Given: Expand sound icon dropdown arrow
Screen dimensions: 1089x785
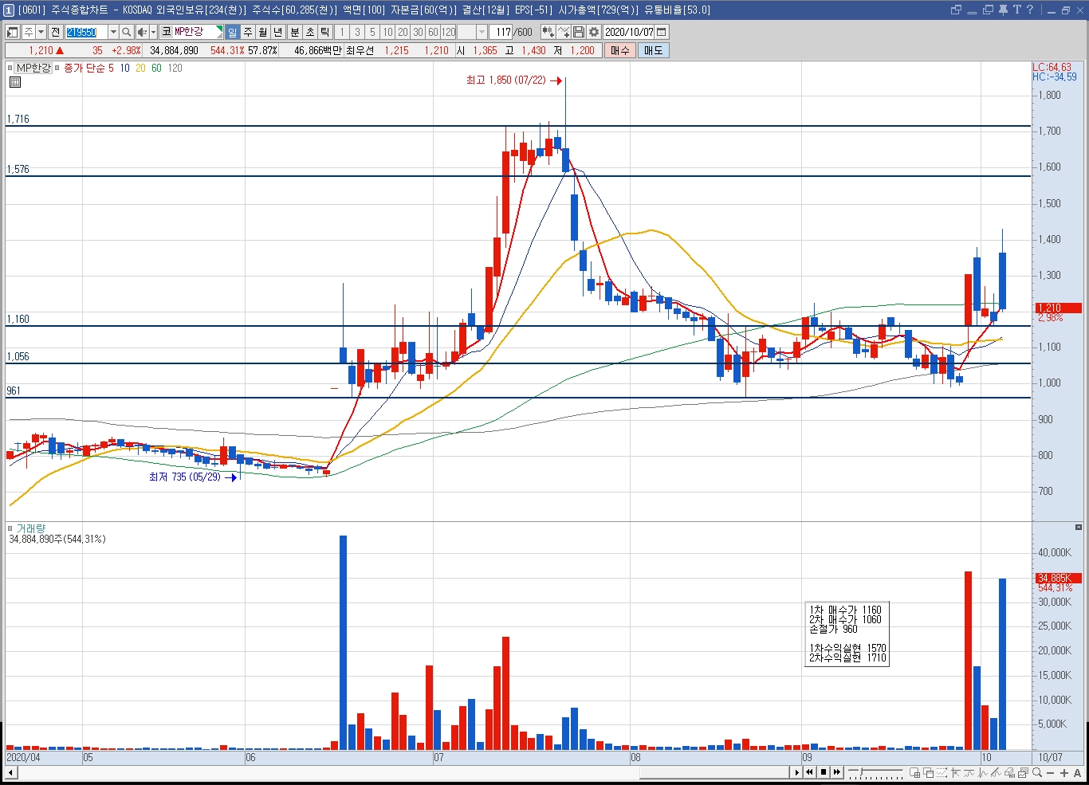Looking at the screenshot, I should point(153,32).
